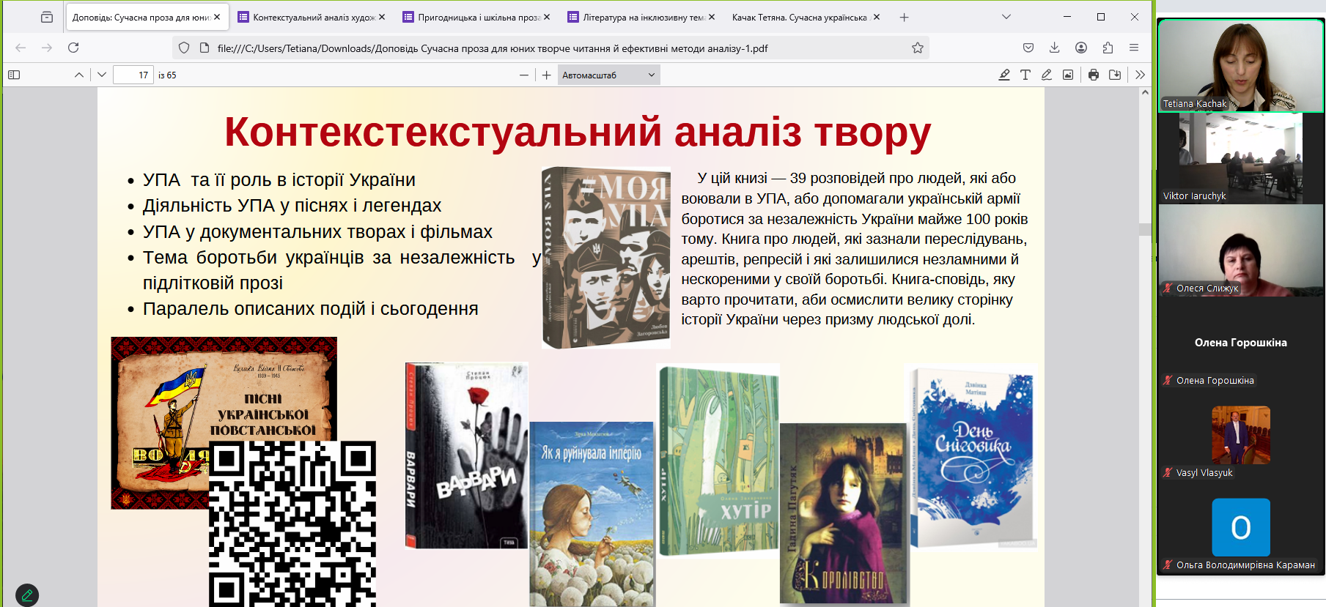Activate the add text annotation tool
The width and height of the screenshot is (1326, 607).
[x=1025, y=75]
